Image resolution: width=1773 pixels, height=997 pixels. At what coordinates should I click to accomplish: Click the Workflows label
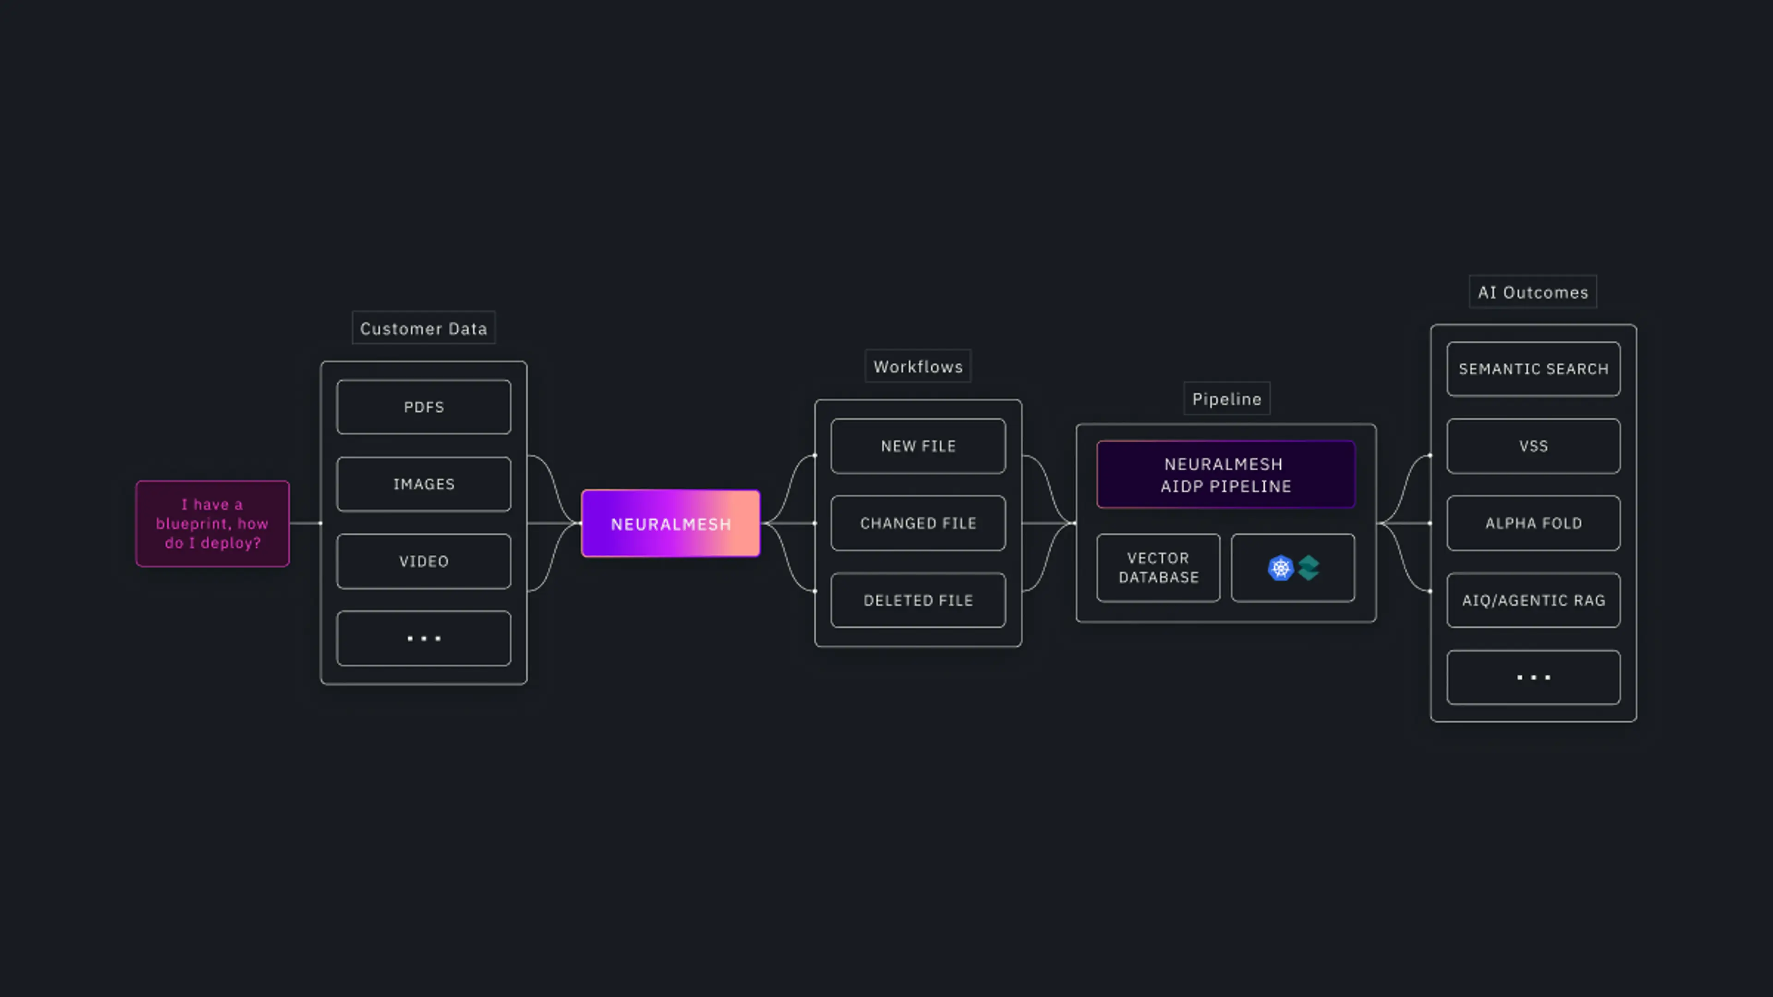click(x=918, y=366)
